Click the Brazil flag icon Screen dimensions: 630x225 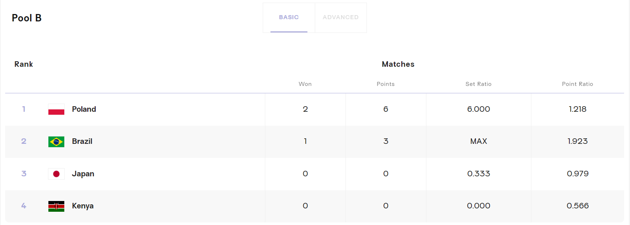[56, 142]
